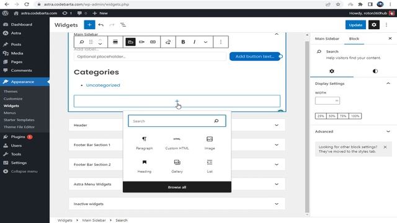Expand the Footer Bar Section 1 area

pos(177,145)
